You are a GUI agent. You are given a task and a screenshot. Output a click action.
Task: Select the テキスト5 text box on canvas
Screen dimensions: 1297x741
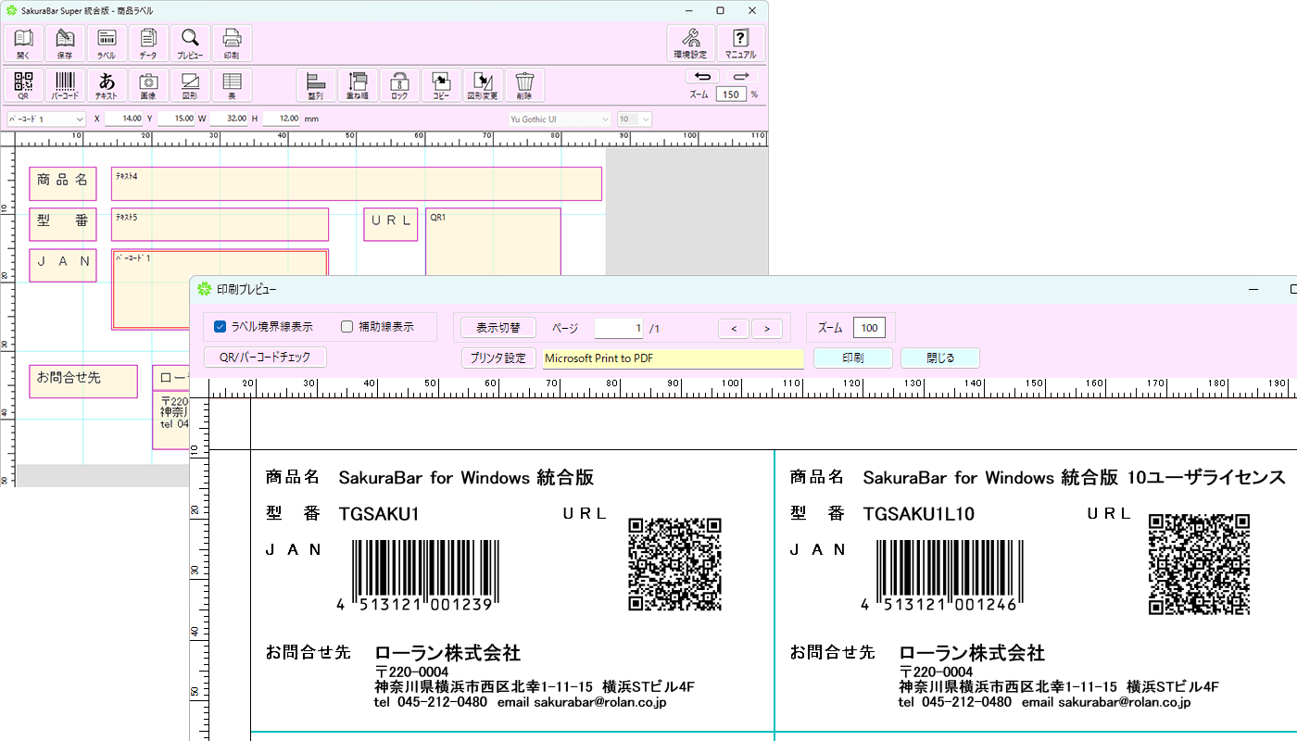coord(220,224)
